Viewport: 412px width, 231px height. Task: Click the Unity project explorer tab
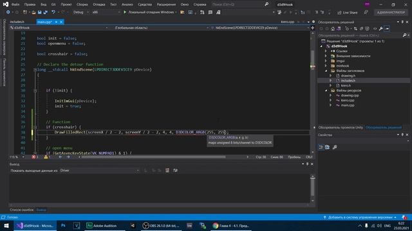point(341,128)
